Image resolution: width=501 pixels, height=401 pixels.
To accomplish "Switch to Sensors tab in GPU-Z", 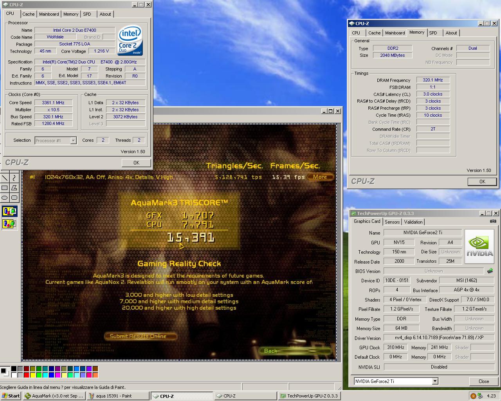I will coord(392,222).
